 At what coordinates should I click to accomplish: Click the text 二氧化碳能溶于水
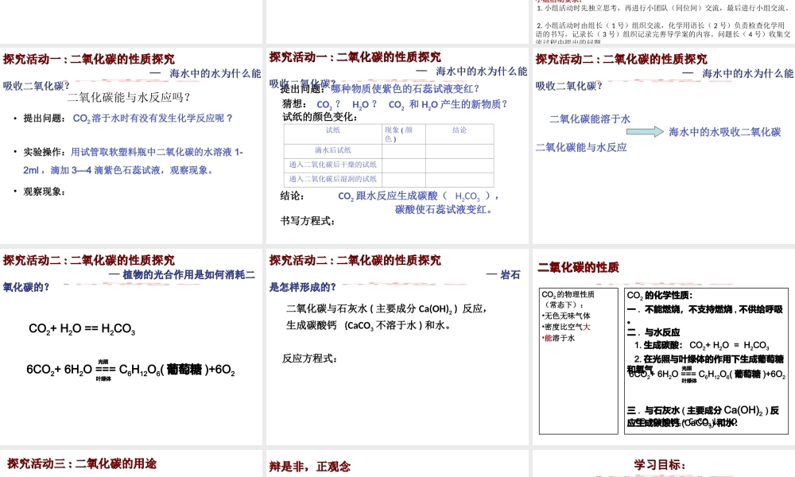pos(590,119)
